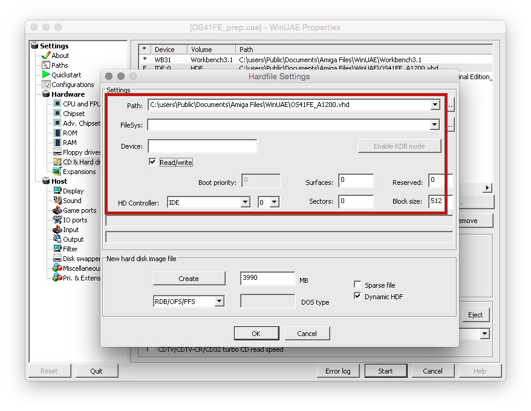Click the Configurations icon in tree

point(46,84)
